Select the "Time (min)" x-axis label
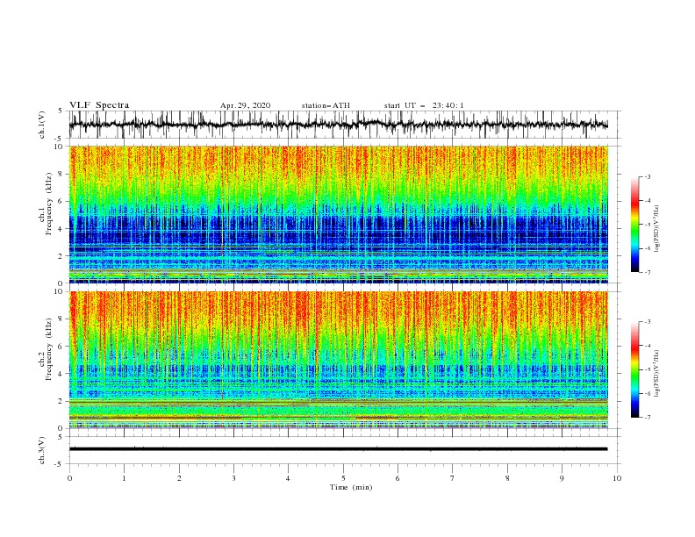 point(351,487)
